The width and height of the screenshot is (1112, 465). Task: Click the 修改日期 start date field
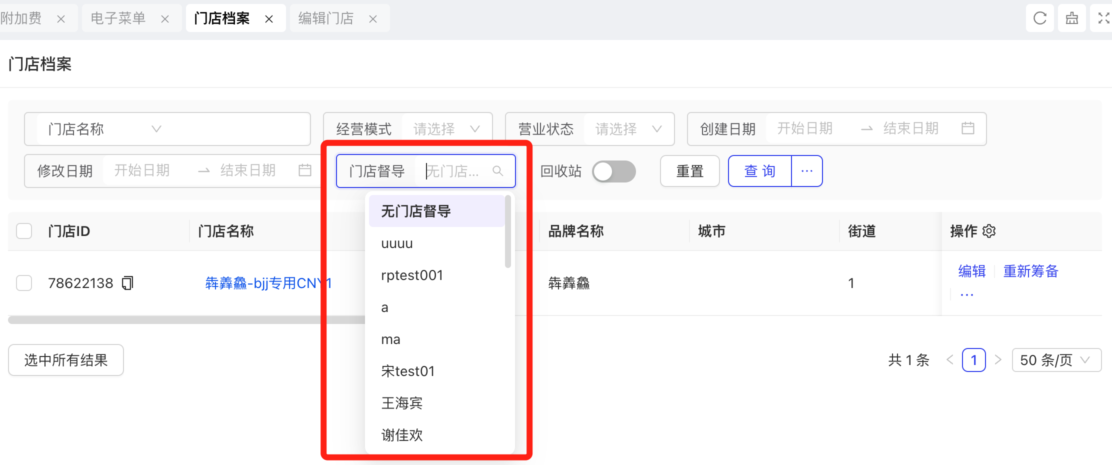[142, 171]
